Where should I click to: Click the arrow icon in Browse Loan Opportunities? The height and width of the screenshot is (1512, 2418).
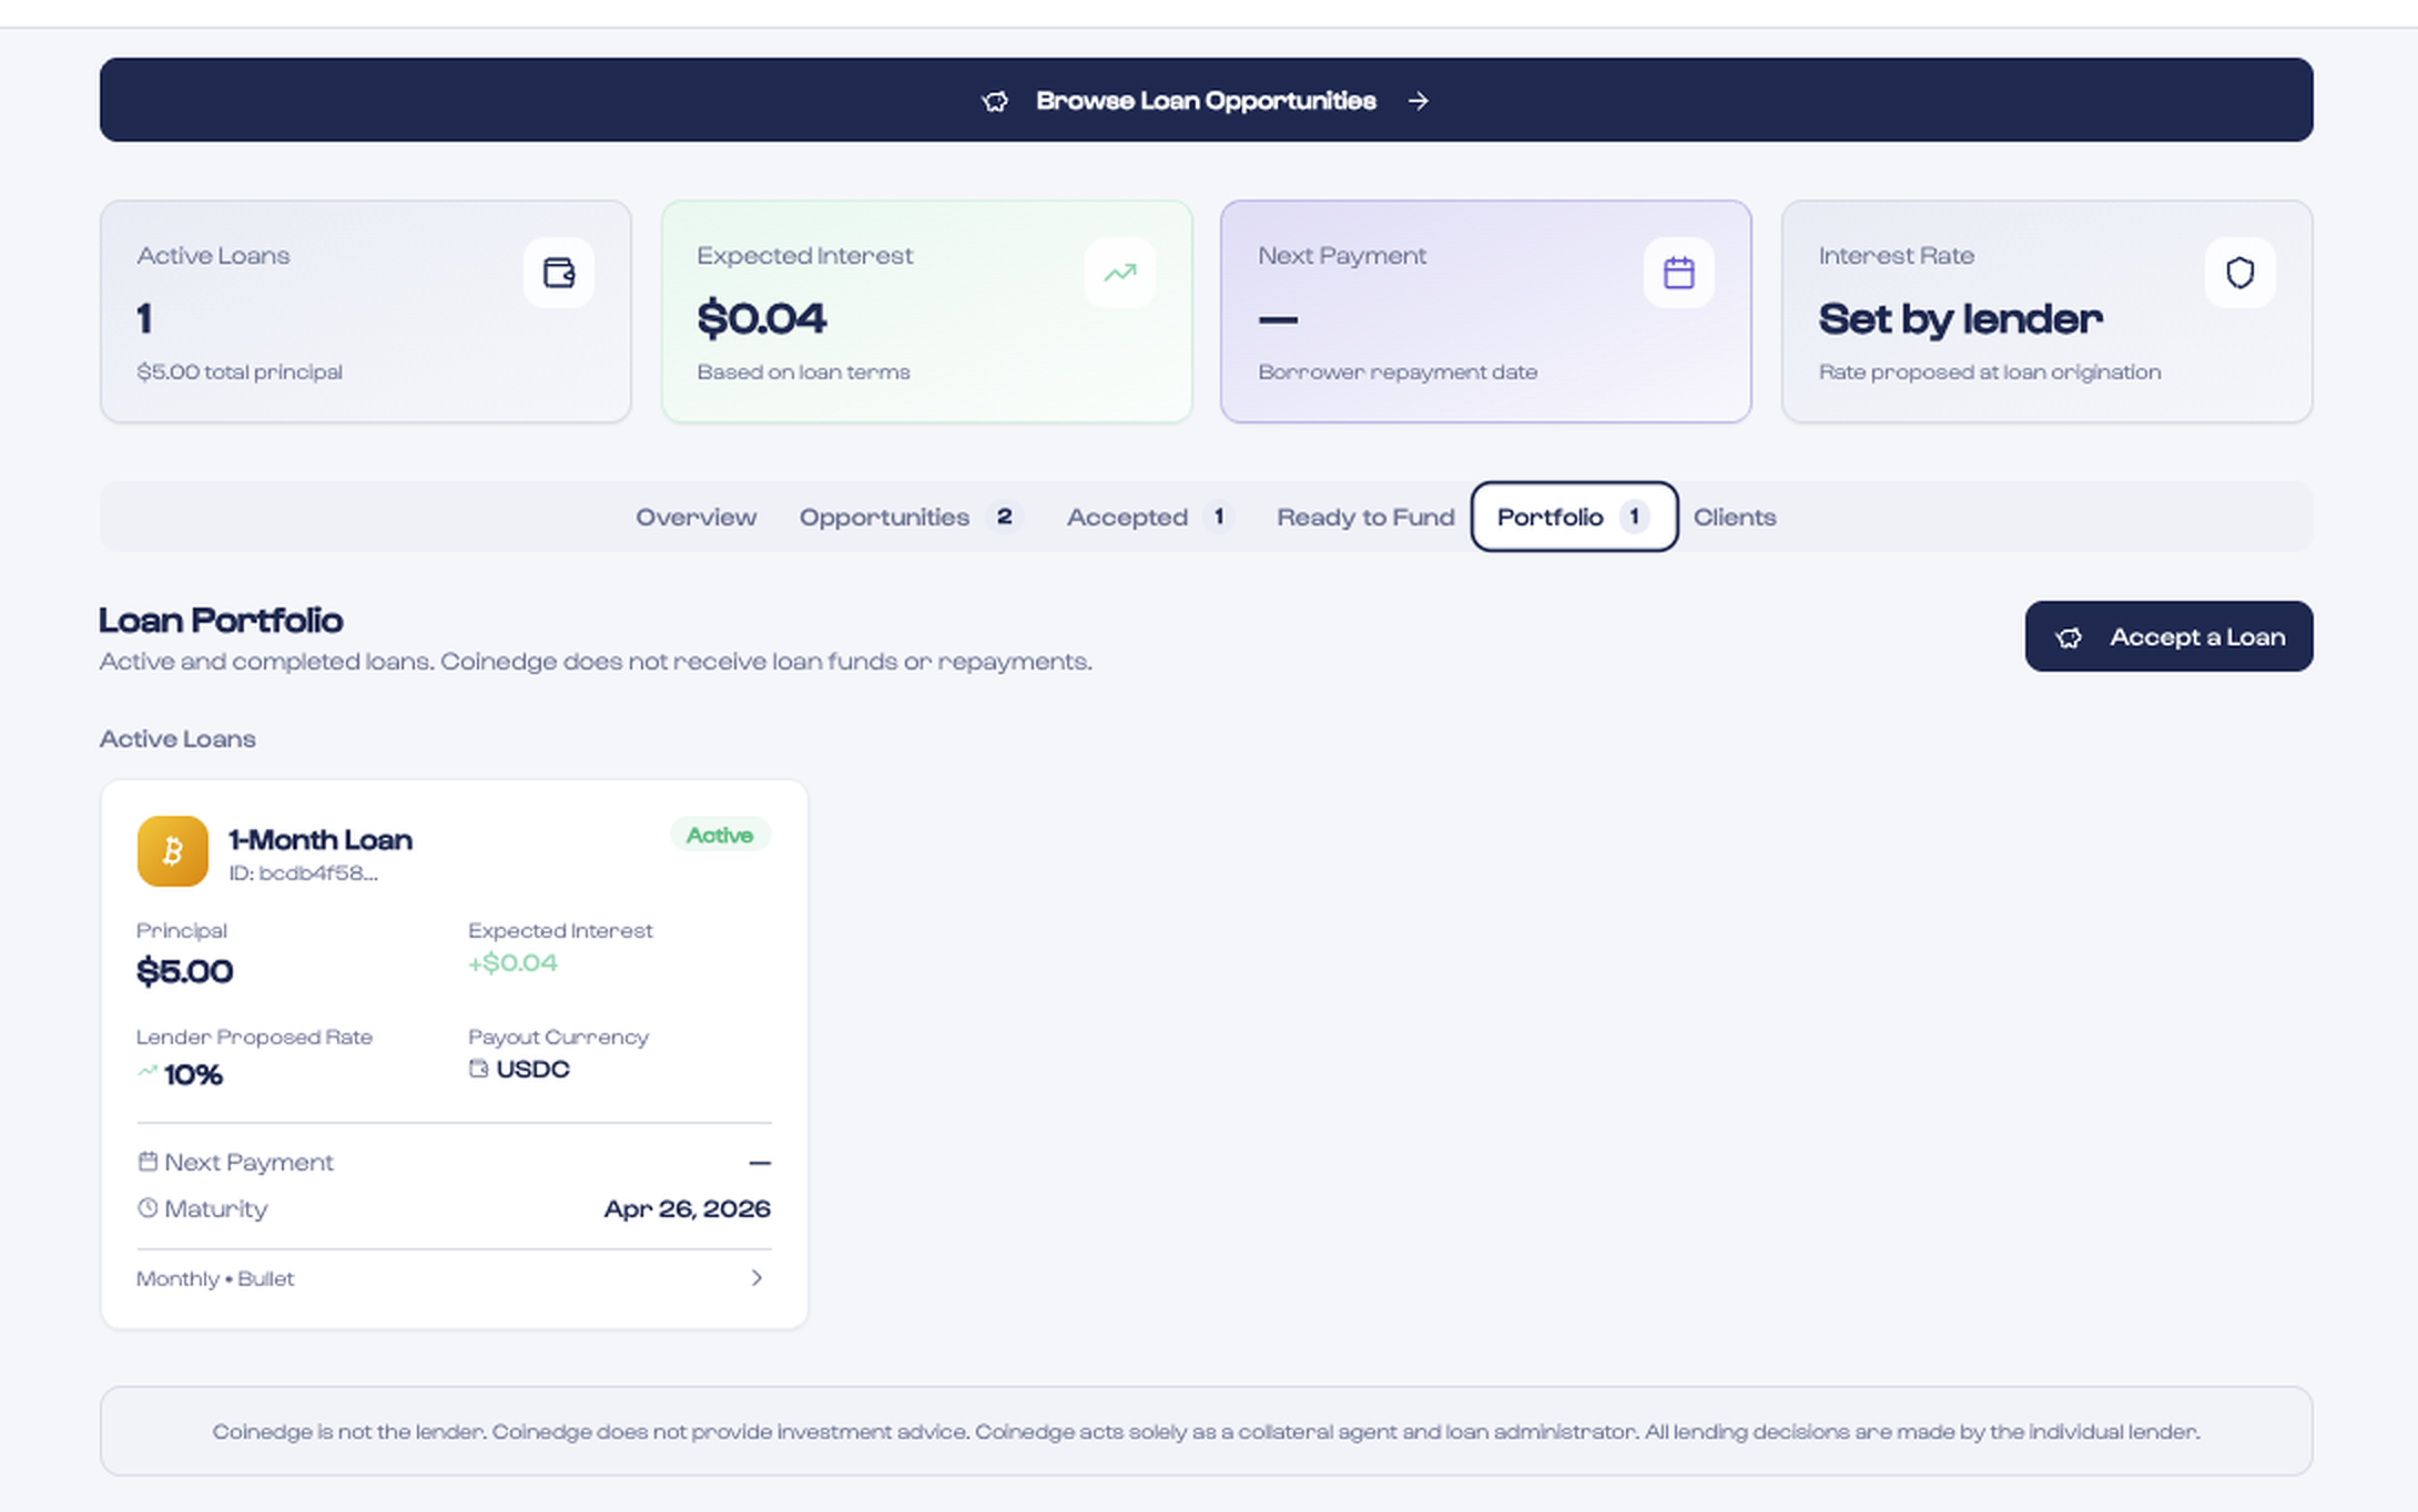point(1418,101)
